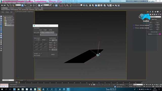This screenshot has height=91, width=162.
Task: Check the Flip UV vertical checkbox
Action: point(42,56)
